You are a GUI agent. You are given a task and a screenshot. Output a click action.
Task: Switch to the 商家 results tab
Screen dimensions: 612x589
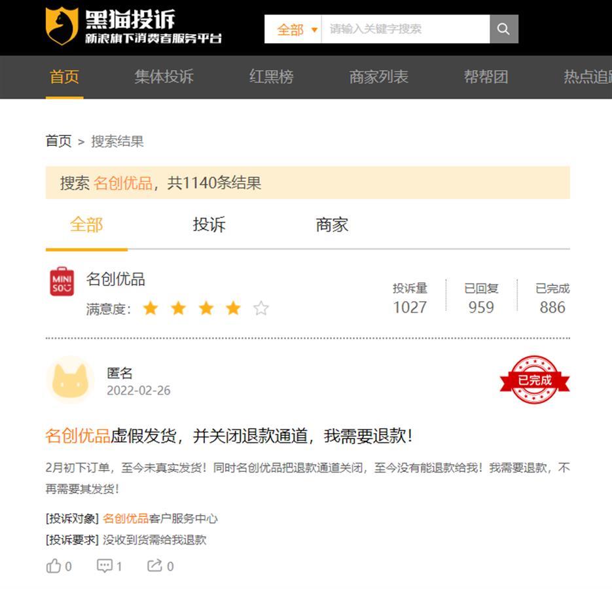click(x=332, y=225)
